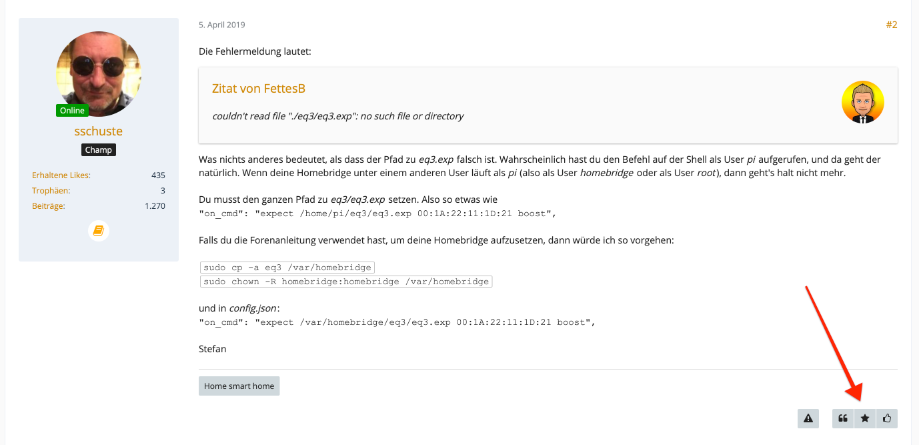Click the green 'Online' status badge

coord(72,110)
